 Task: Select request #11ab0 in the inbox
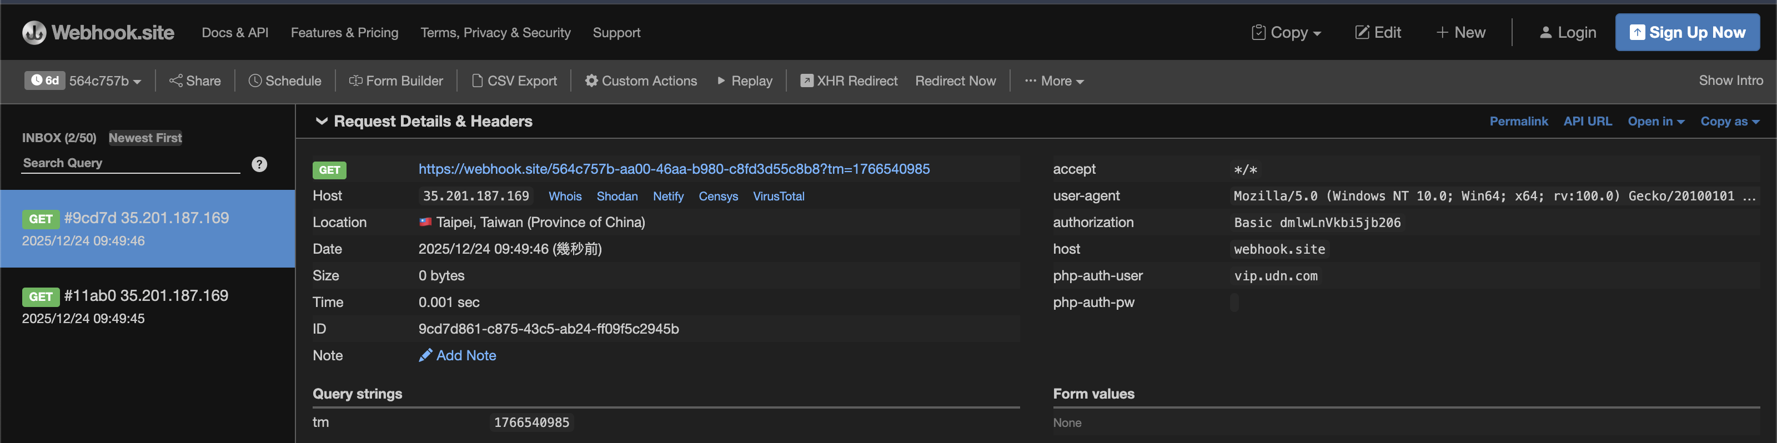148,306
